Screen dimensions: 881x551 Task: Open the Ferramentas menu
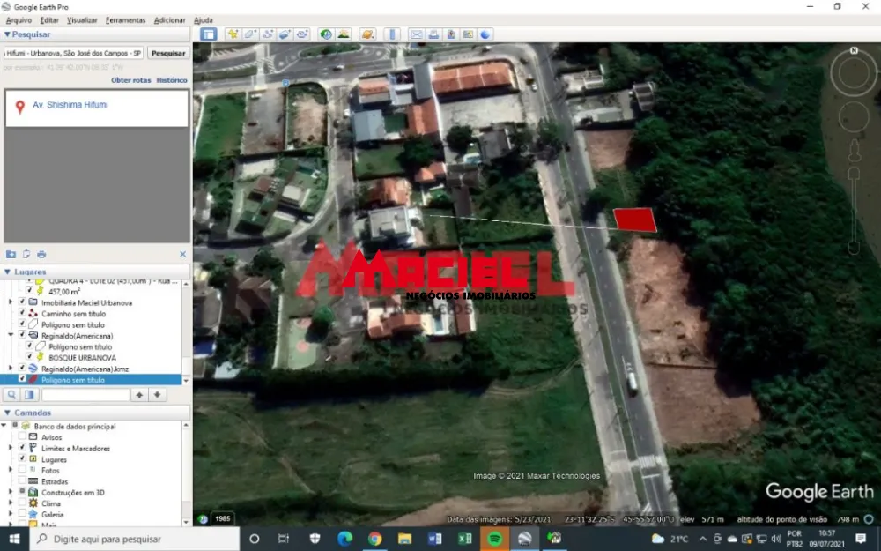click(x=125, y=19)
